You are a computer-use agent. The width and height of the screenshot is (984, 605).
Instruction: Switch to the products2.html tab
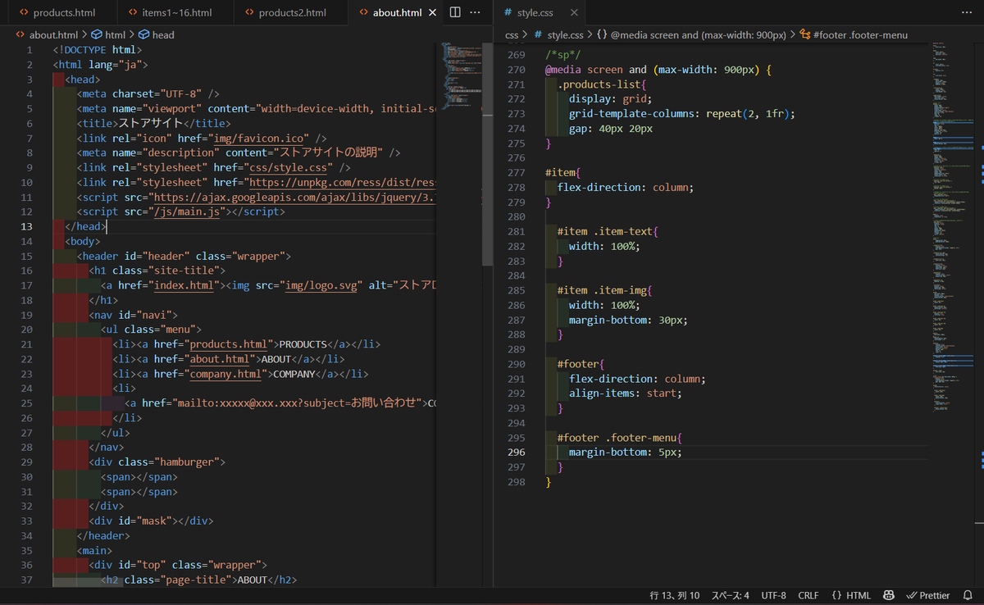click(291, 12)
